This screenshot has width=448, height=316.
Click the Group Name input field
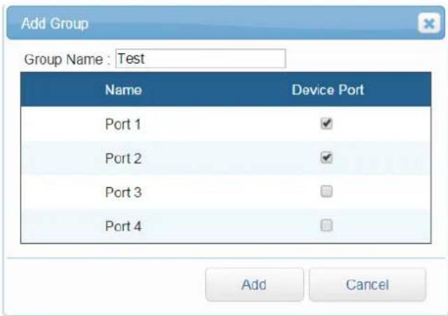(x=201, y=59)
